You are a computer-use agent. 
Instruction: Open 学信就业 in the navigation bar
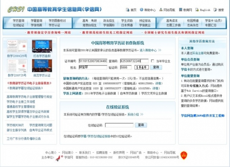[x=145, y=25]
